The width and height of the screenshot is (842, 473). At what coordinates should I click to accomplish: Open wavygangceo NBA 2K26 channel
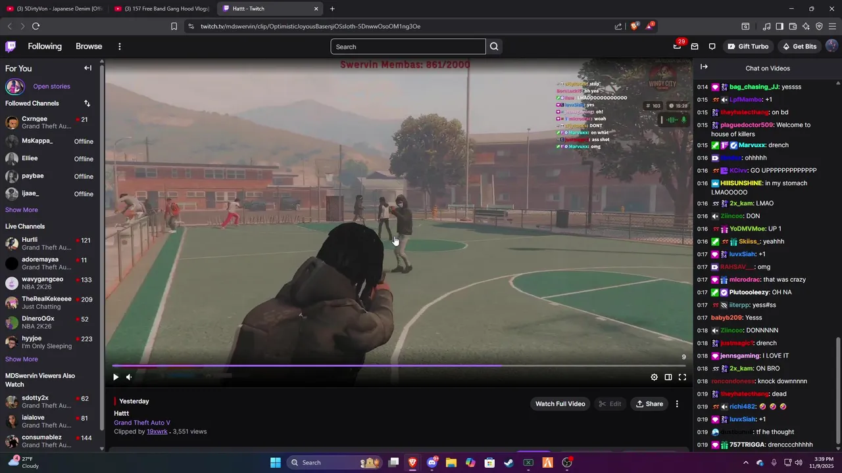pos(49,283)
